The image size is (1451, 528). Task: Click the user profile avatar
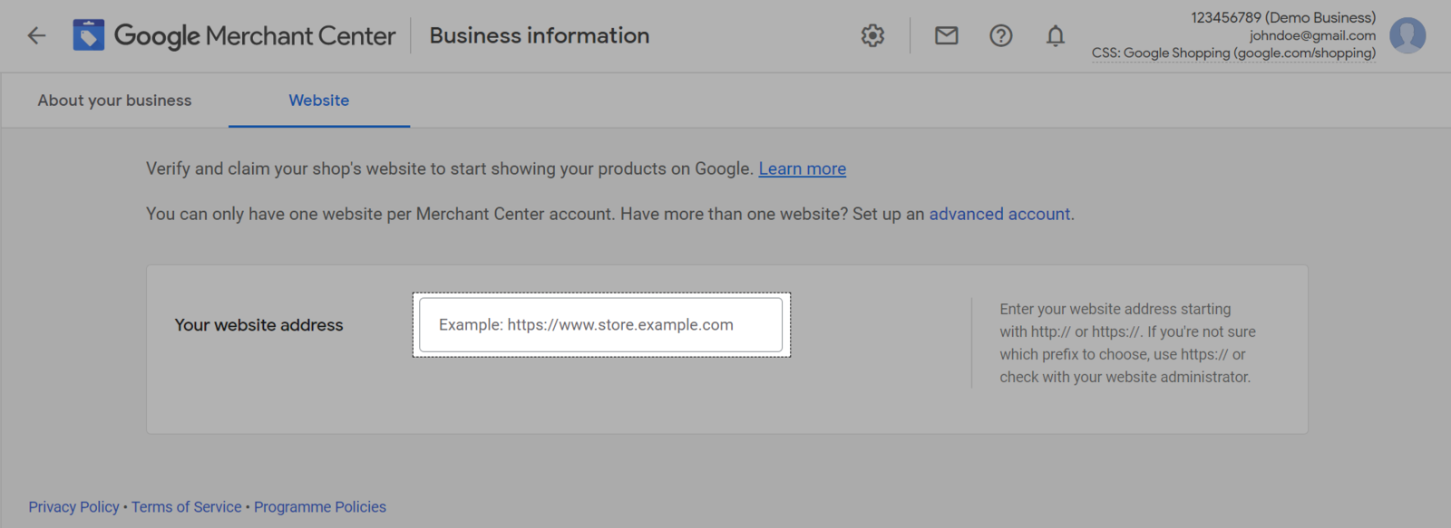1407,35
